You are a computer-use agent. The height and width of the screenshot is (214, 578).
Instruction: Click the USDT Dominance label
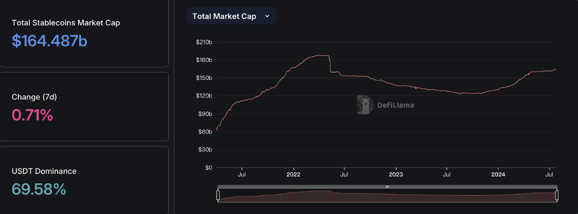coord(44,171)
